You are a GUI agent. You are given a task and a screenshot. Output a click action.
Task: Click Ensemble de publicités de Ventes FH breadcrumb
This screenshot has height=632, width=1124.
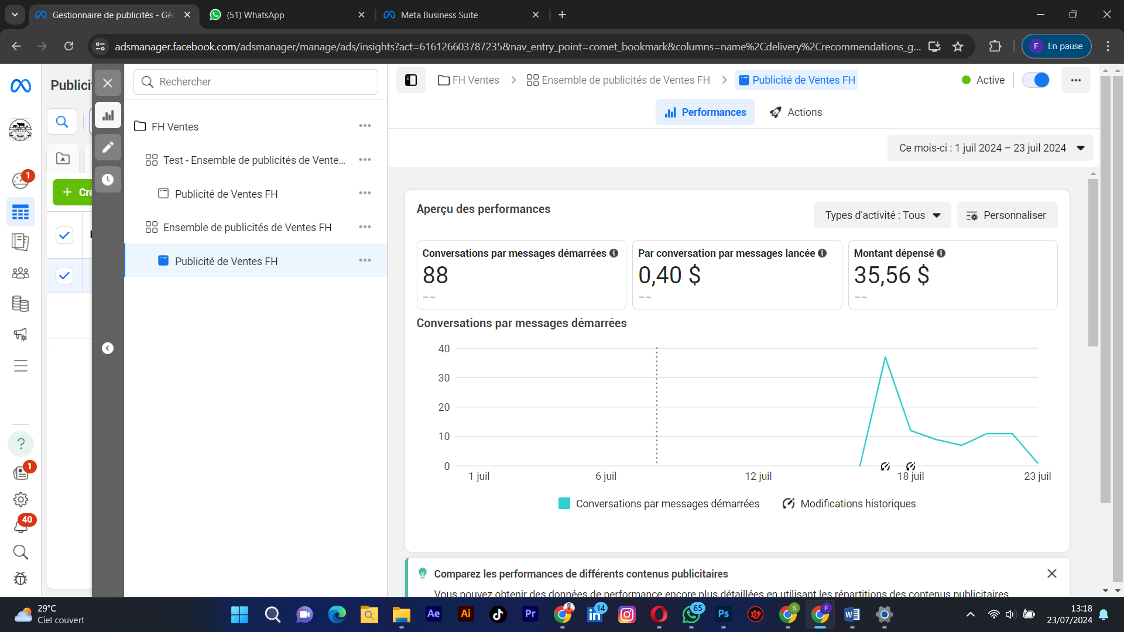pos(618,80)
